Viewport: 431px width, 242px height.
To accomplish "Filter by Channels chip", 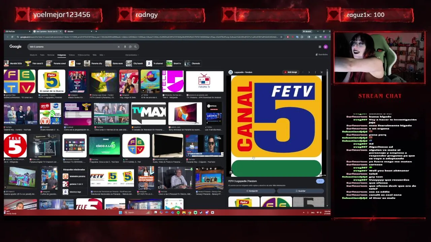I will [x=193, y=63].
